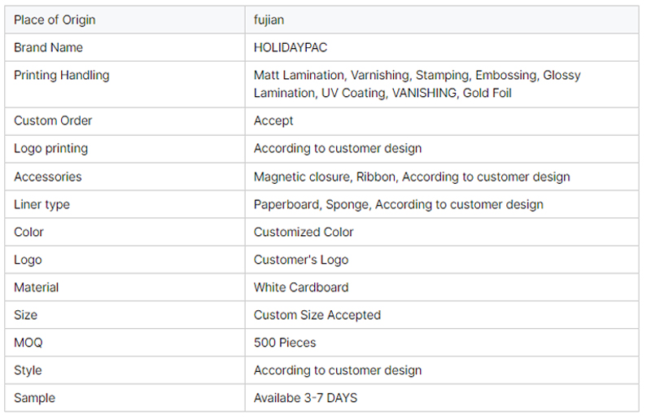Click the 'Printing Handling' label
This screenshot has width=651, height=420.
tap(61, 75)
